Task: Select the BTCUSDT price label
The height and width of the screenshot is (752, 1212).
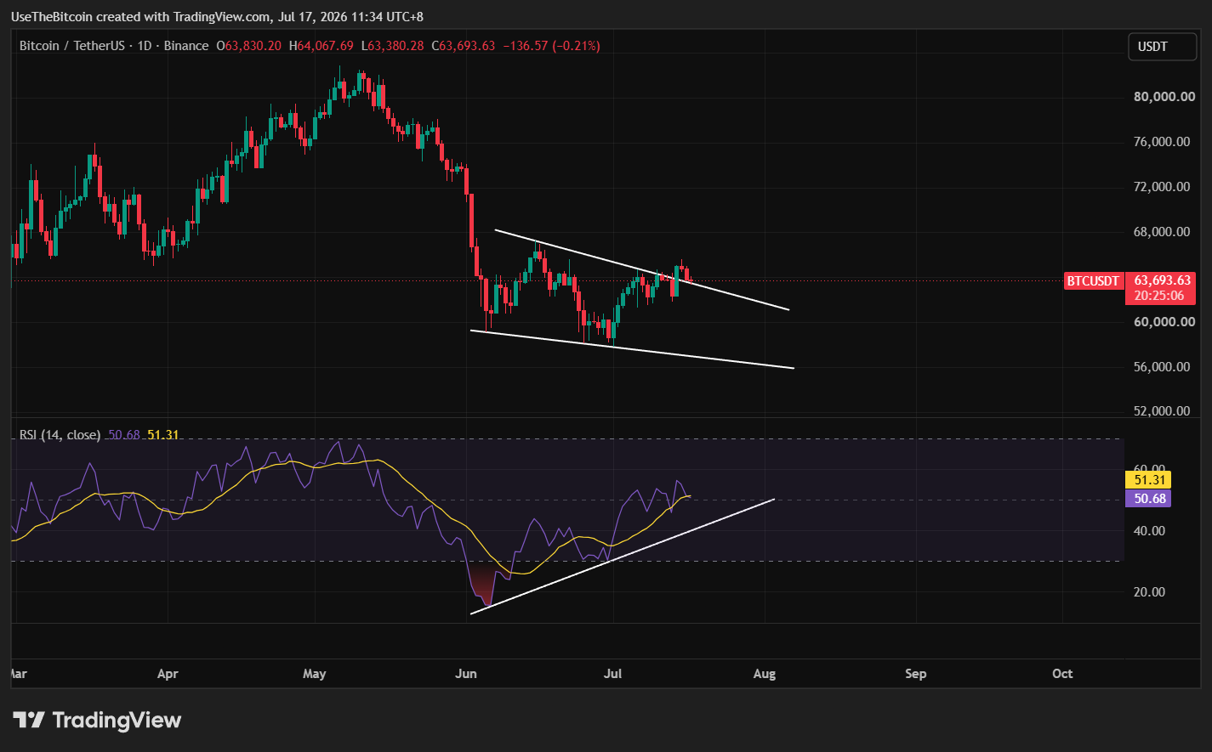Action: (x=1093, y=281)
